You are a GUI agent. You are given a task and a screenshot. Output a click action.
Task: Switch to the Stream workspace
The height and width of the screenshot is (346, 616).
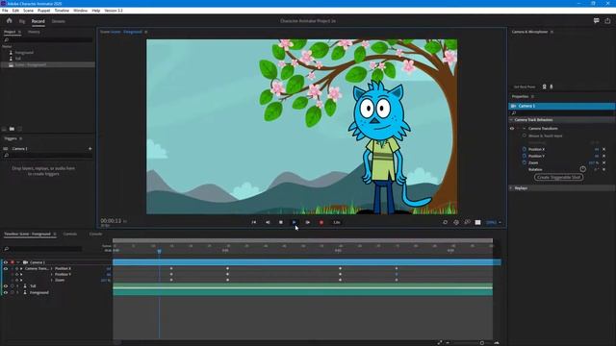pyautogui.click(x=59, y=21)
